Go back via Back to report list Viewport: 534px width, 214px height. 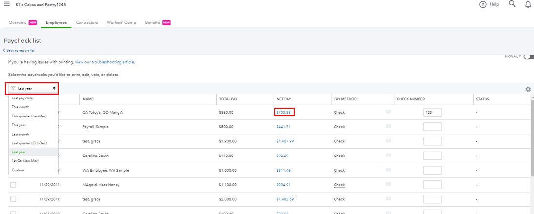tap(20, 50)
